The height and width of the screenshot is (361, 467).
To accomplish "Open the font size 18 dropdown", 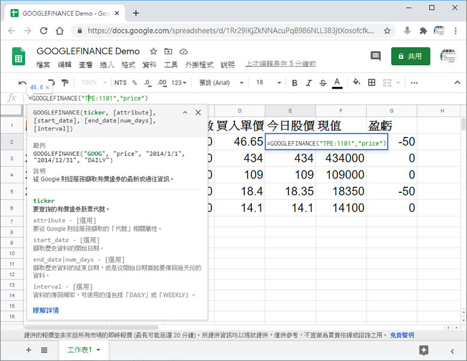I will click(267, 83).
